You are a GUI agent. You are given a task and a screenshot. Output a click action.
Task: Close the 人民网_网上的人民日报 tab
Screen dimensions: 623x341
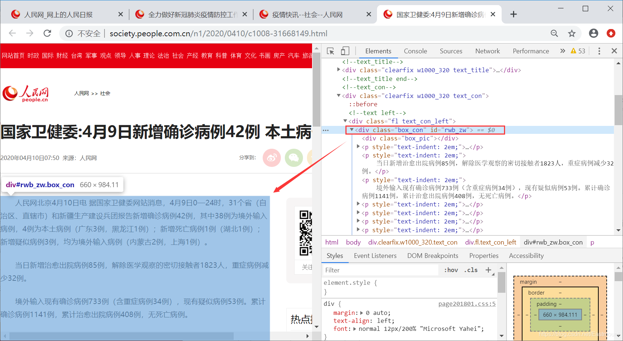tap(120, 14)
